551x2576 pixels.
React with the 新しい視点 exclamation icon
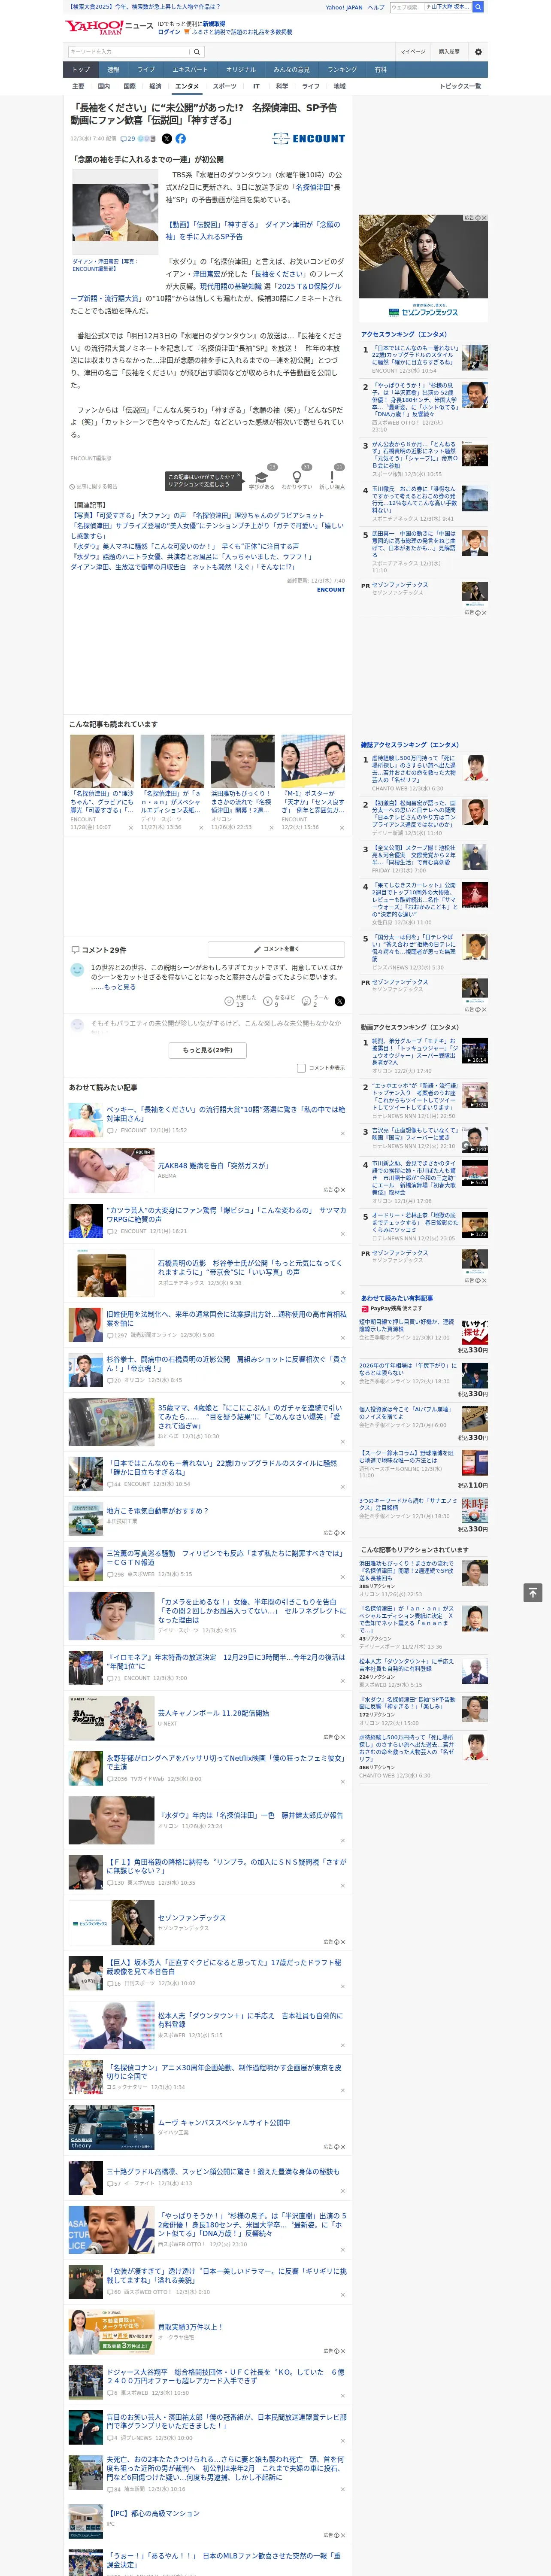click(332, 477)
